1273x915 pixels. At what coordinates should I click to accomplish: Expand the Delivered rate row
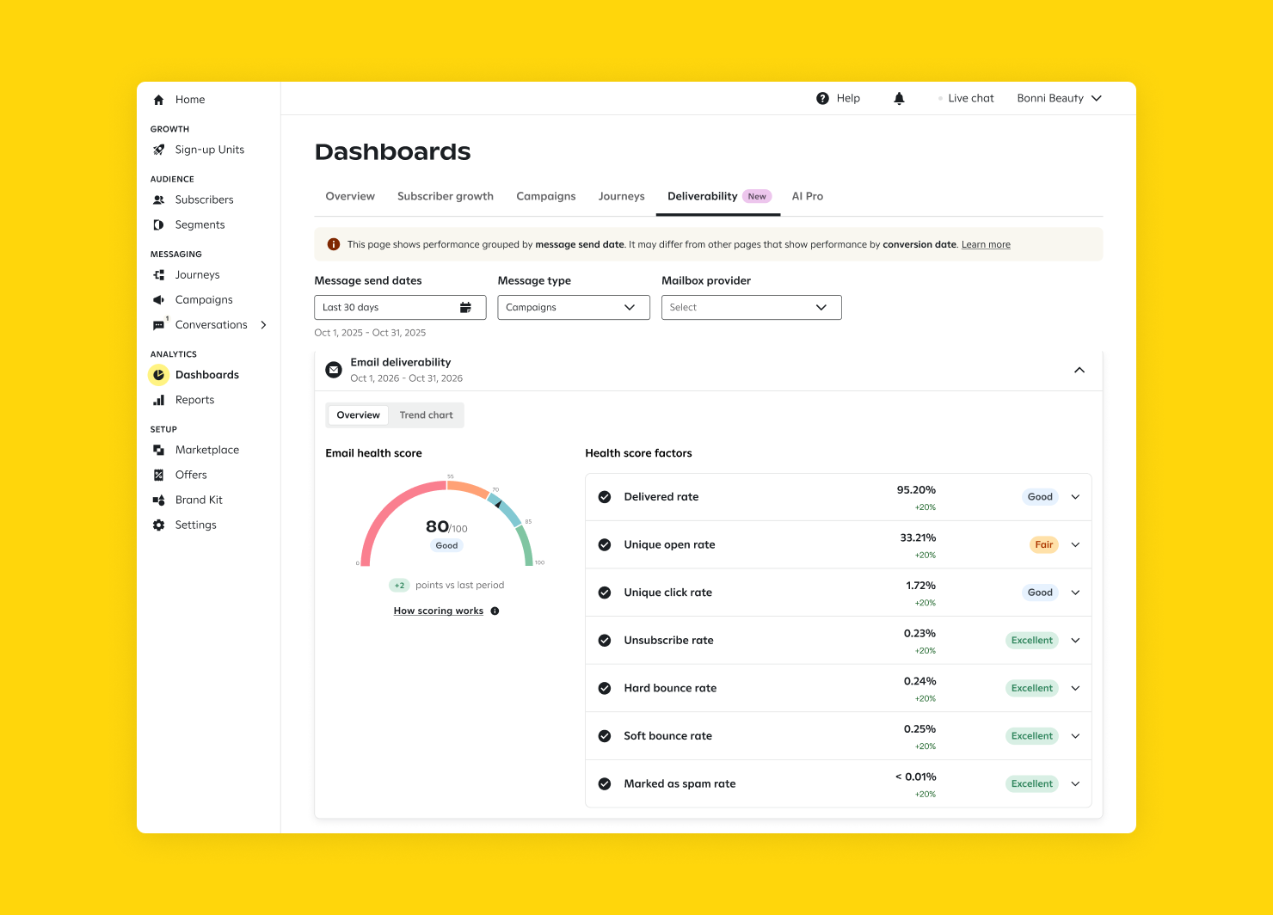1075,497
